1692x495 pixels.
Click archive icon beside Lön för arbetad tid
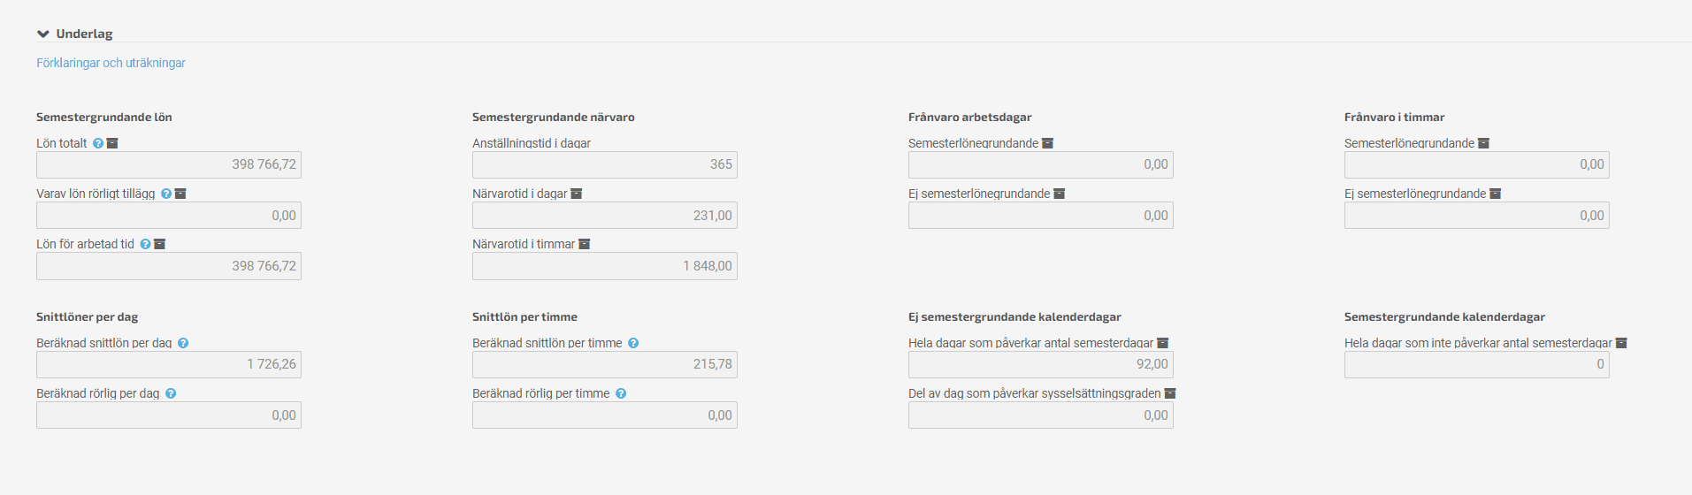point(160,244)
